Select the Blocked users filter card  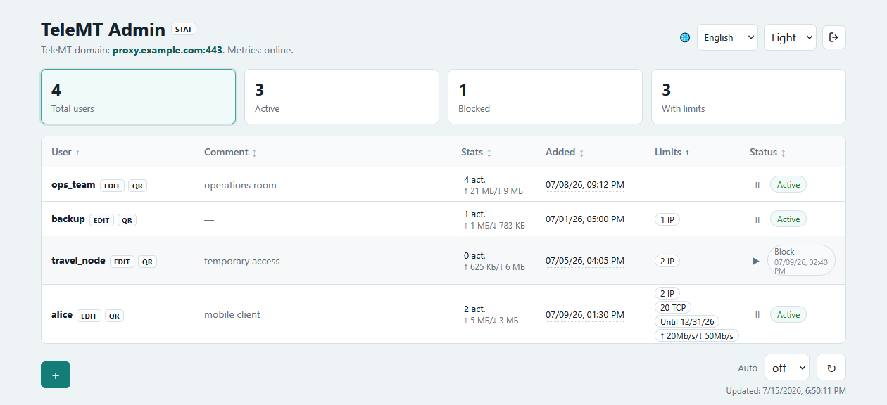coord(545,96)
